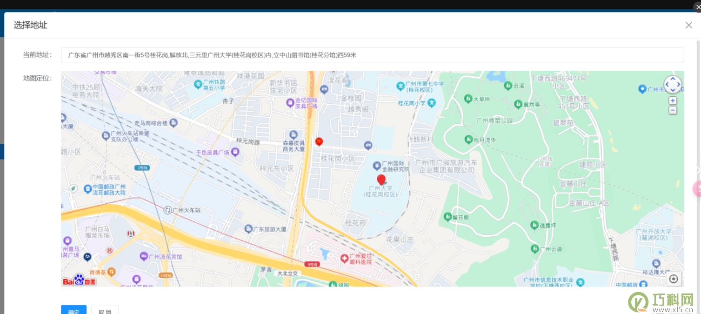Click the 广州市信息技术职业学校 school icon

click(581, 282)
